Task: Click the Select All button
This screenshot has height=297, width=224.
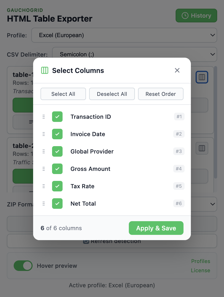Action: coord(63,94)
